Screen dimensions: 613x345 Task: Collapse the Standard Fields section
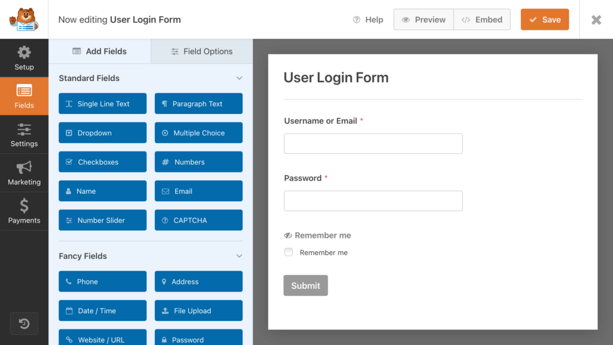pos(239,78)
